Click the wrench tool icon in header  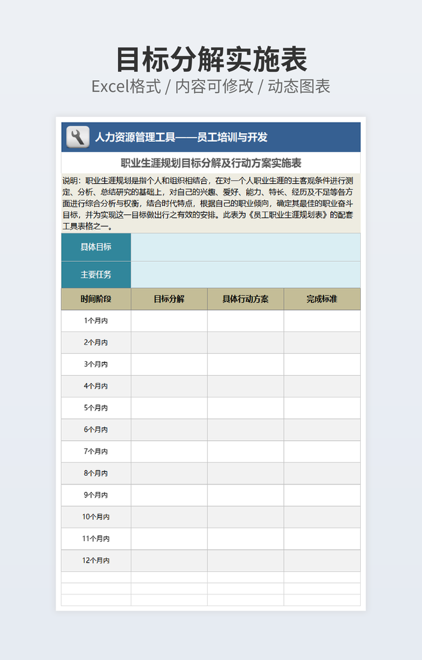point(78,137)
